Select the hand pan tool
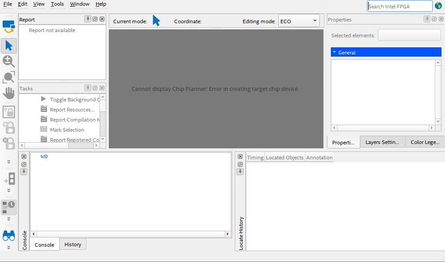Screen dimensions: 445x262 point(8,93)
